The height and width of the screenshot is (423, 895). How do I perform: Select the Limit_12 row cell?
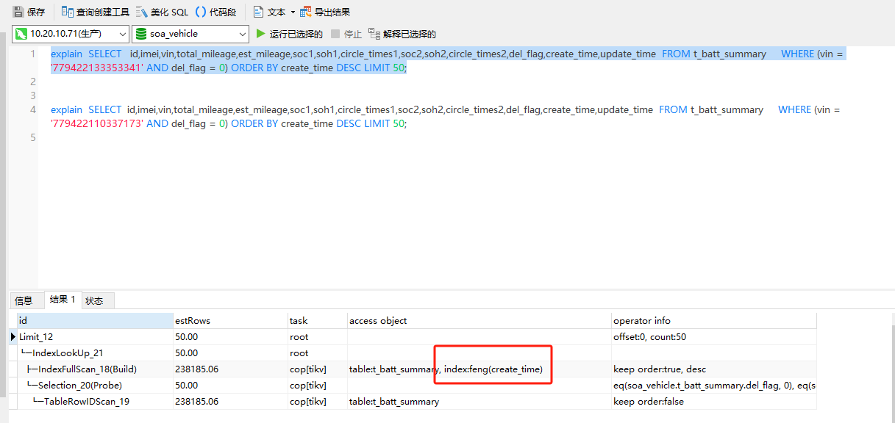tap(95, 337)
